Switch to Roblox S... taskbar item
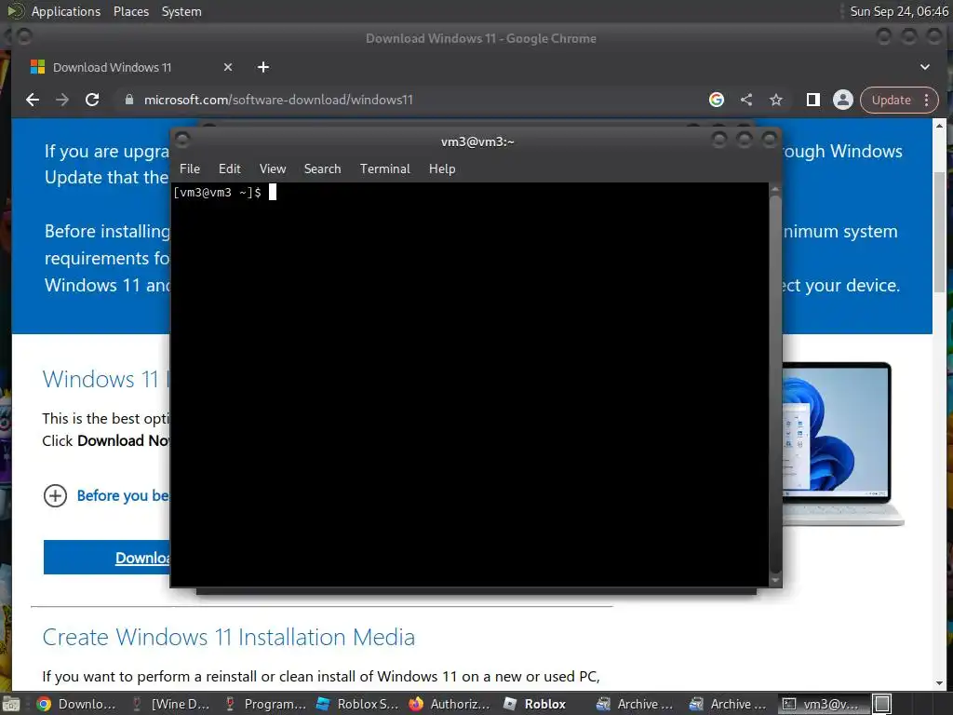This screenshot has width=953, height=715. (358, 704)
